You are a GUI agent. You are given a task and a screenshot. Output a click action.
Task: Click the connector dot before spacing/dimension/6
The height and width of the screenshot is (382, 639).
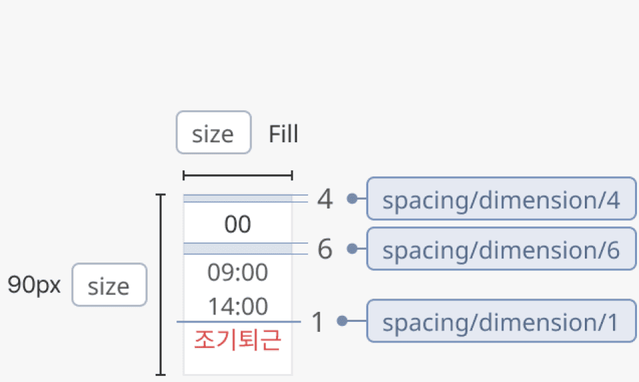pyautogui.click(x=352, y=249)
